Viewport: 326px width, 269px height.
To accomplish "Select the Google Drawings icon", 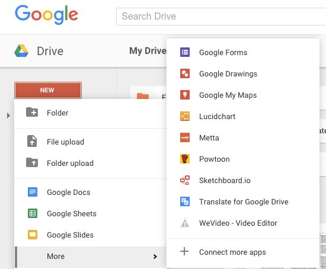I will click(184, 73).
